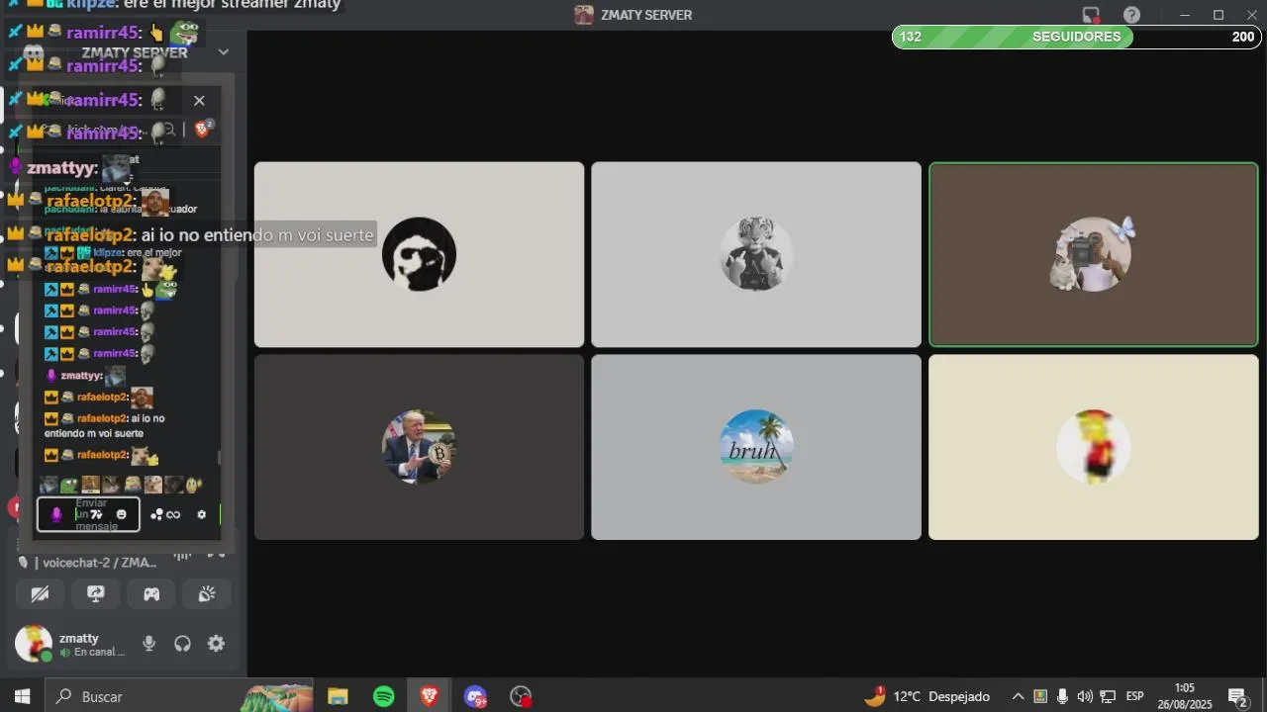Open Spotify from taskbar

384,696
